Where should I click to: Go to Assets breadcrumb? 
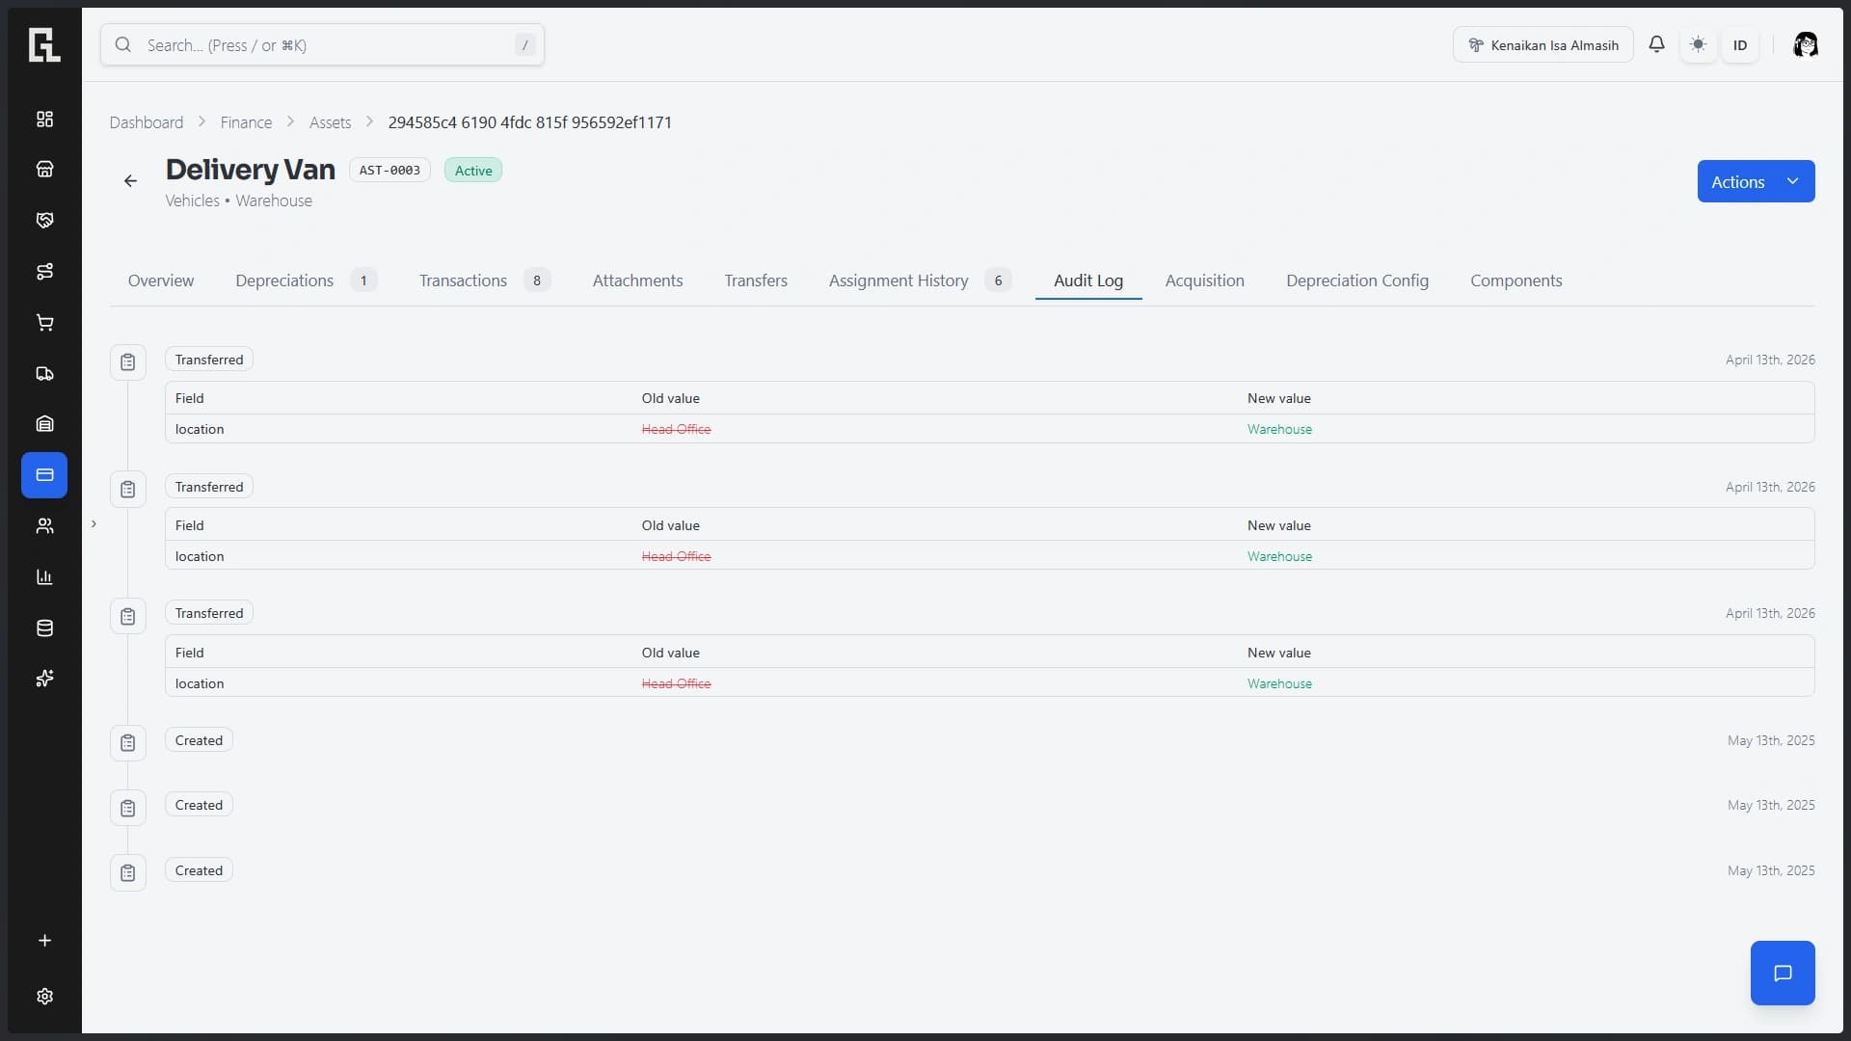tap(330, 122)
